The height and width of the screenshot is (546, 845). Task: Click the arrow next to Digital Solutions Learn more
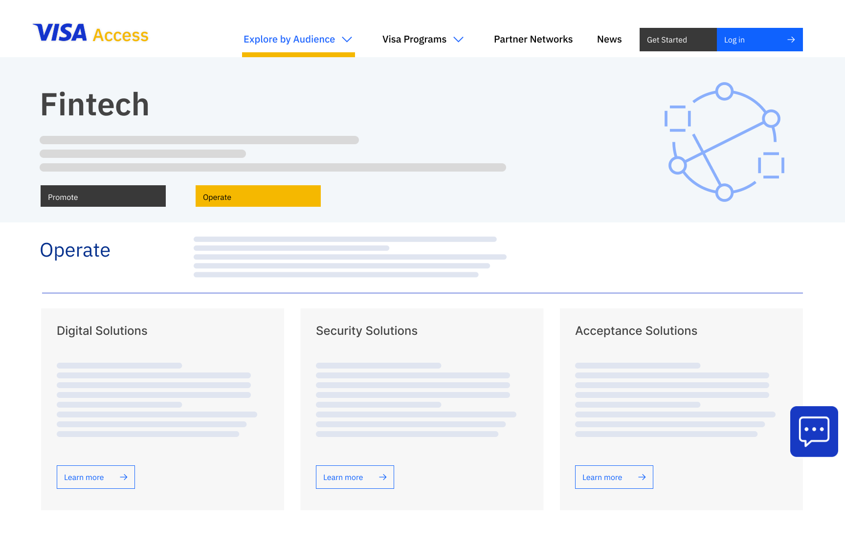(x=124, y=477)
